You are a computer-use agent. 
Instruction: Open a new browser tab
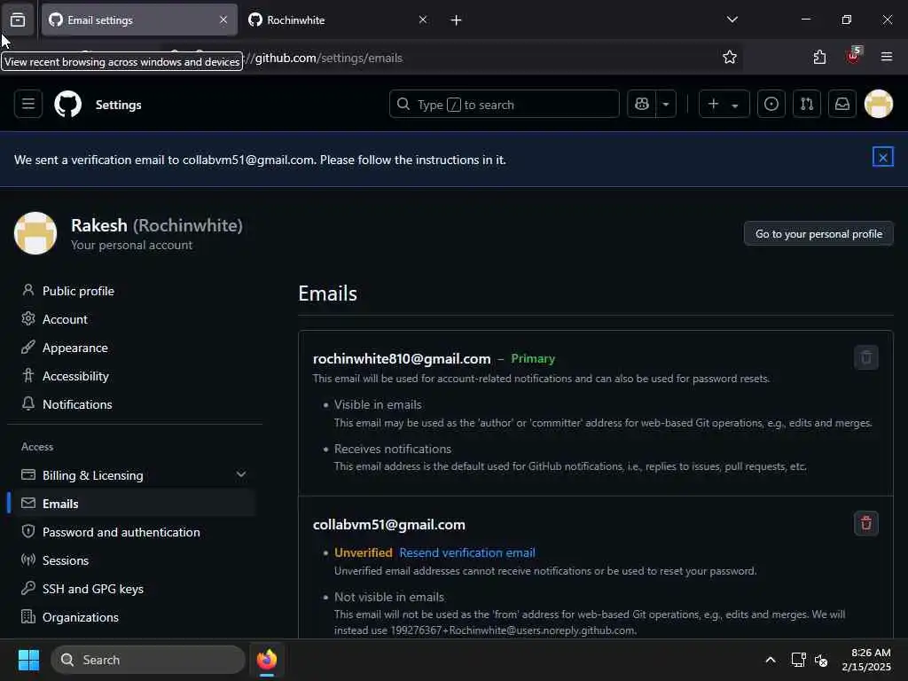(x=456, y=20)
